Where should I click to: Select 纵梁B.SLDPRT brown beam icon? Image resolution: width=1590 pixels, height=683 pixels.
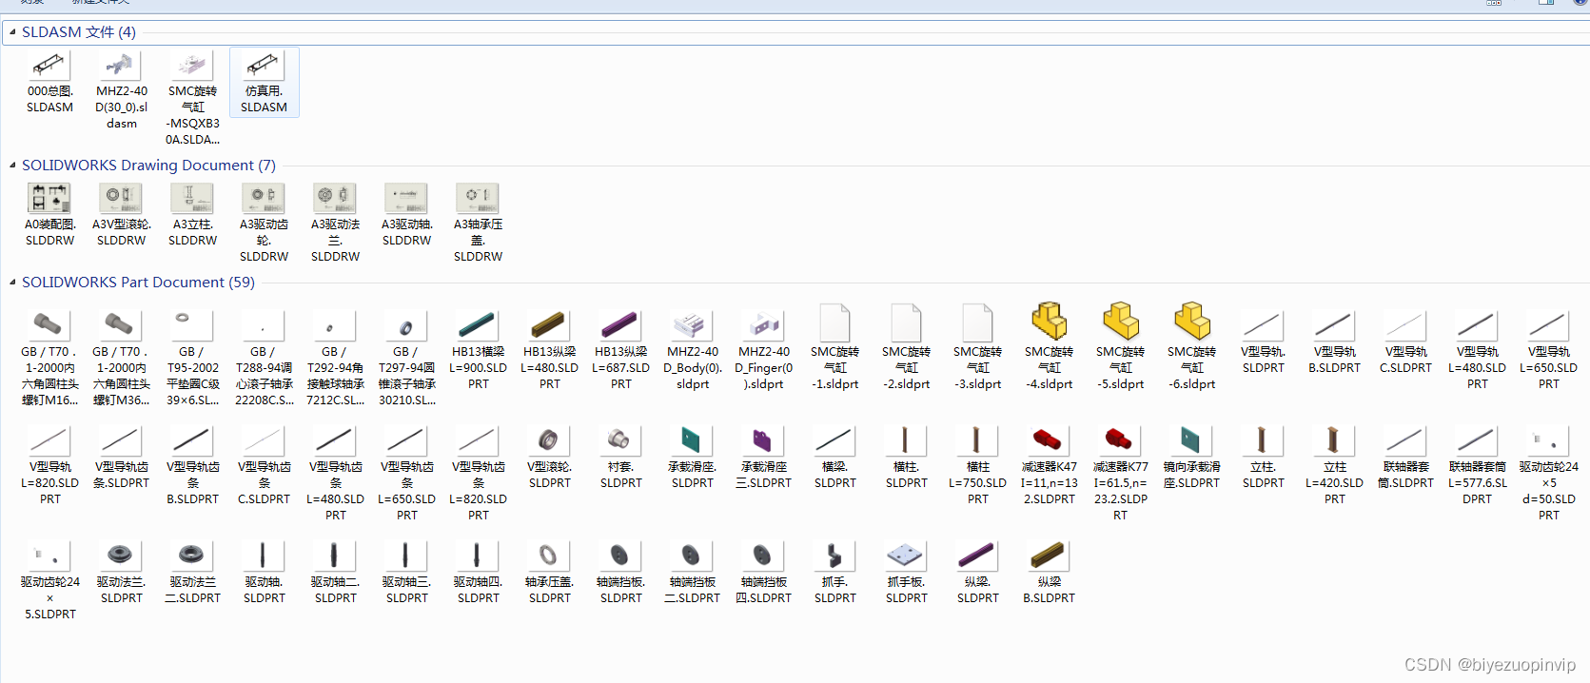[1049, 555]
